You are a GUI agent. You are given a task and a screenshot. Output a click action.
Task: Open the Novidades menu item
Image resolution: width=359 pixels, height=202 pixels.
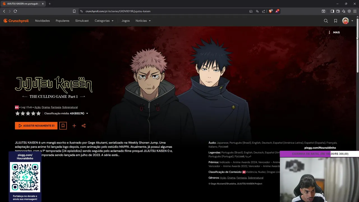(42, 21)
